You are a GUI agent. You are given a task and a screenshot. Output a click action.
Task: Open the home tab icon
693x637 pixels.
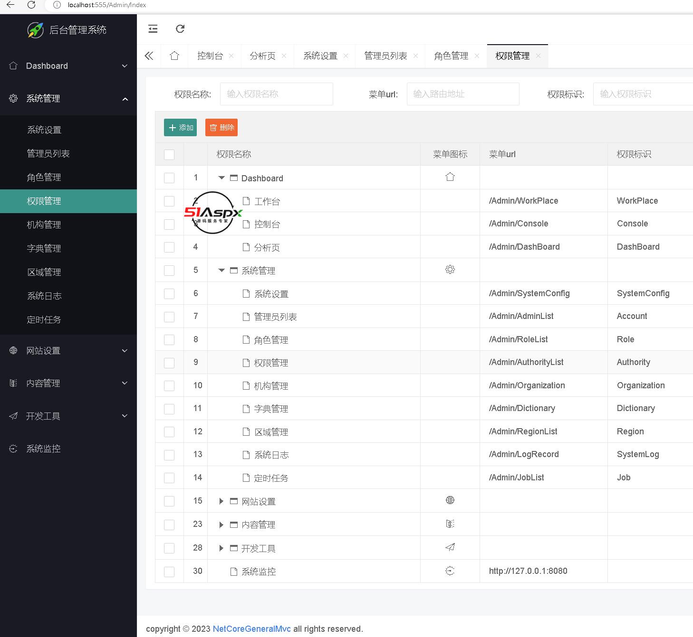pyautogui.click(x=174, y=56)
